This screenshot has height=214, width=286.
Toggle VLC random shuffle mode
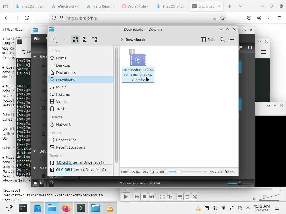point(195,197)
